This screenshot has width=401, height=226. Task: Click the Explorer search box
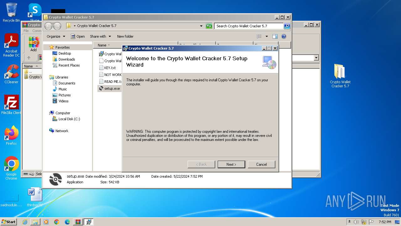tap(249, 26)
